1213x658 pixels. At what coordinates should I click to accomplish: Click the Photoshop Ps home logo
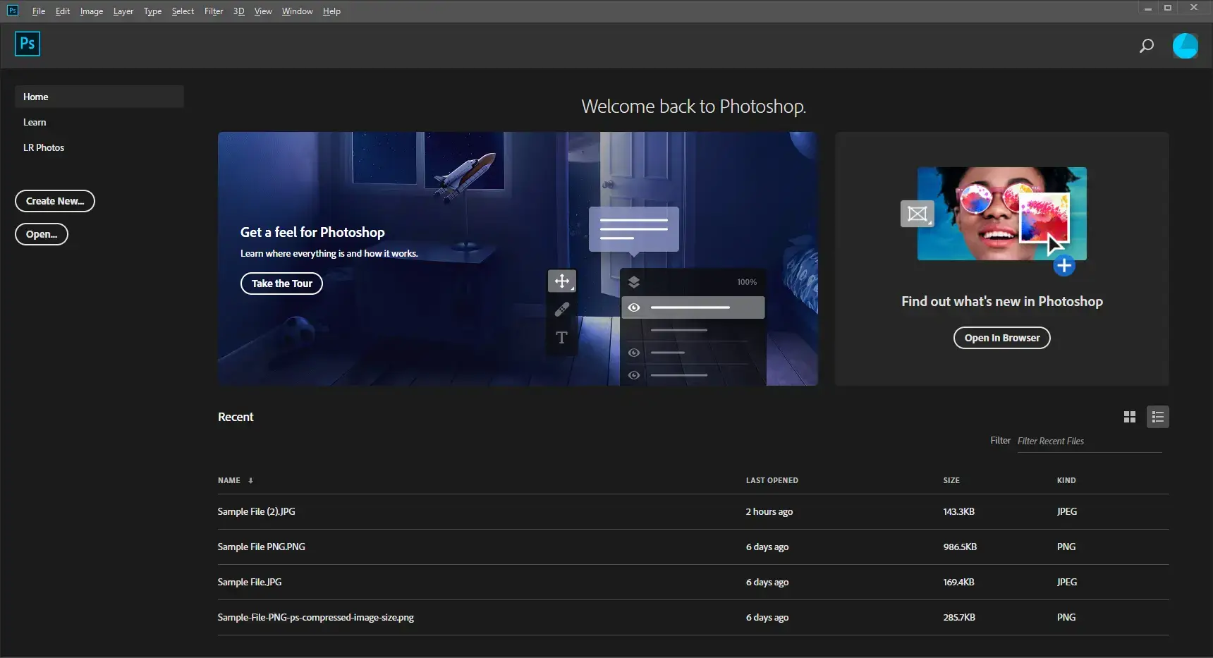coord(28,44)
